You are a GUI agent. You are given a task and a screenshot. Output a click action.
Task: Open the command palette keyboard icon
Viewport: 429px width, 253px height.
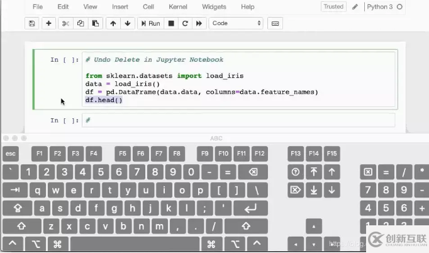274,23
